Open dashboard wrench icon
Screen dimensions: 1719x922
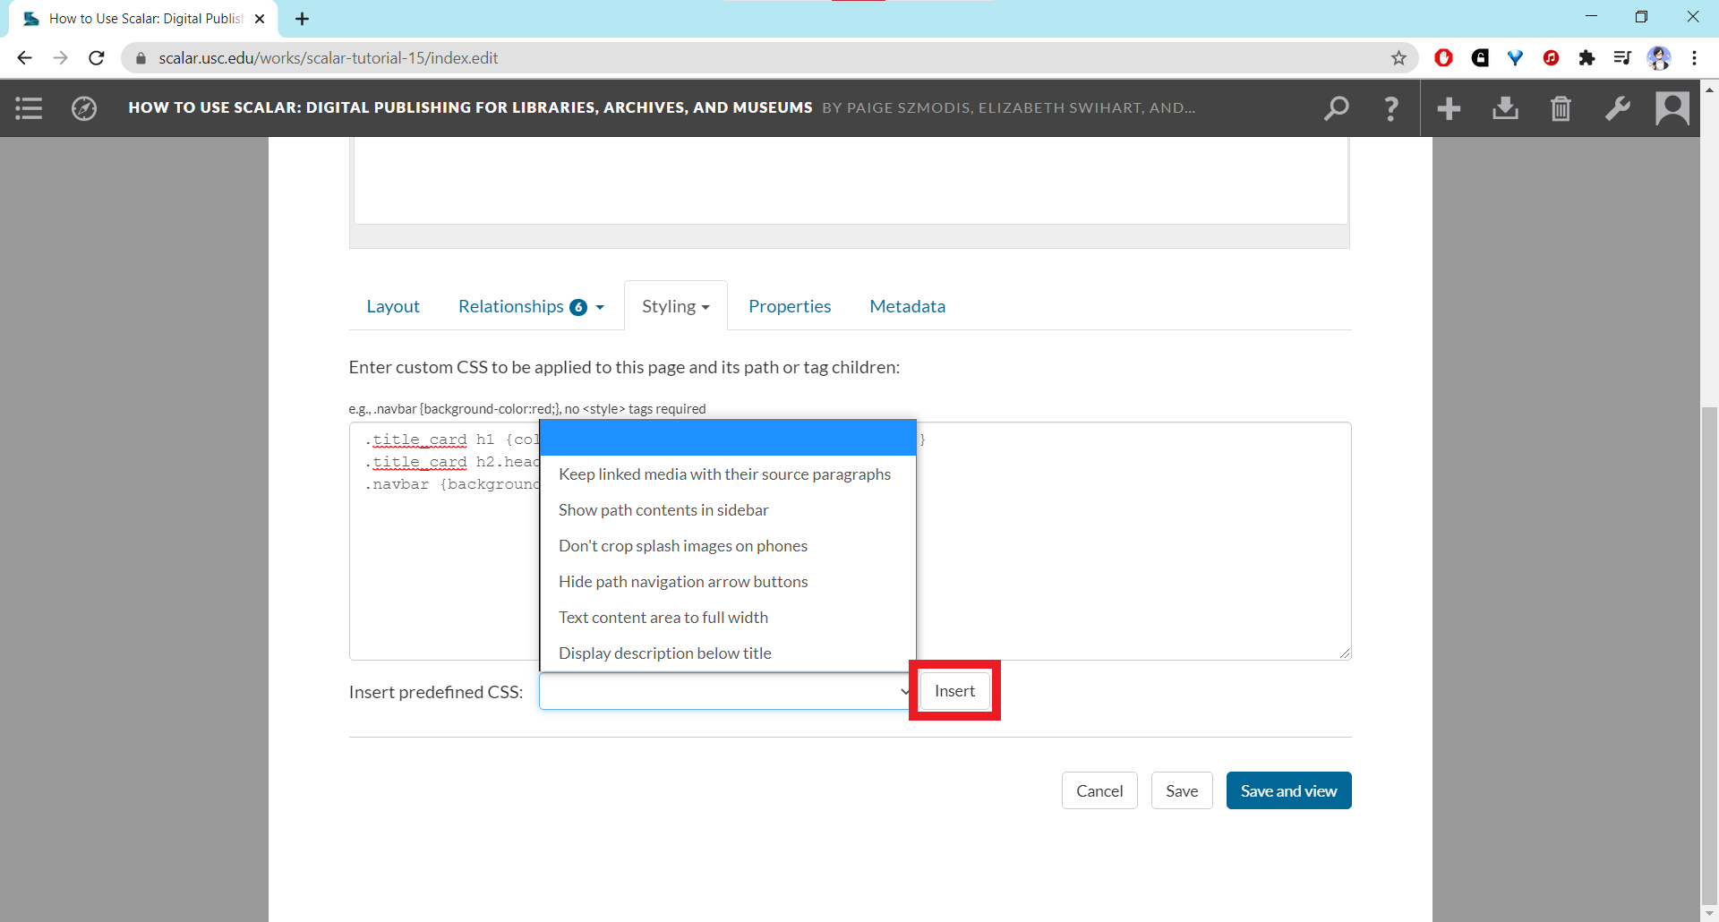coord(1617,108)
